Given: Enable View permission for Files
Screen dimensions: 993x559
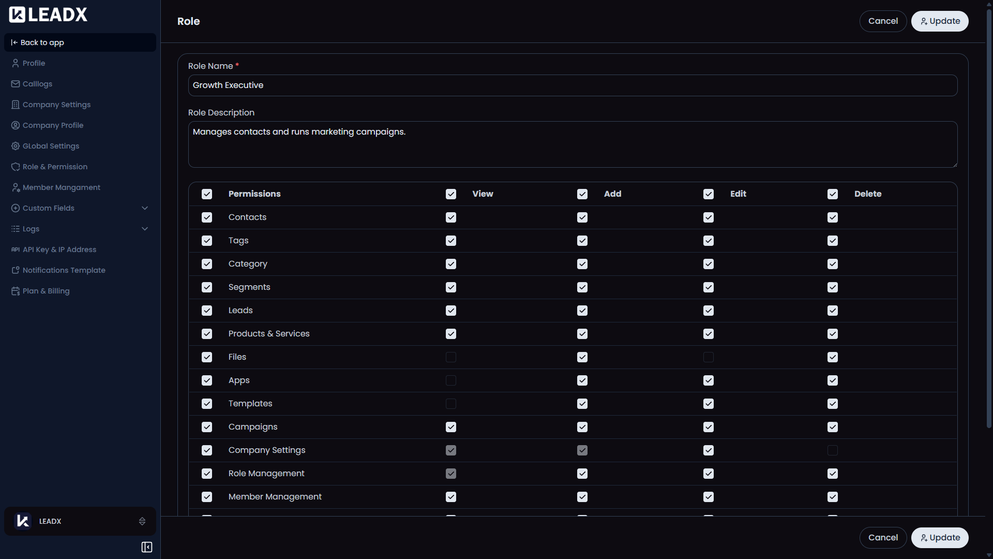Looking at the screenshot, I should (x=450, y=357).
